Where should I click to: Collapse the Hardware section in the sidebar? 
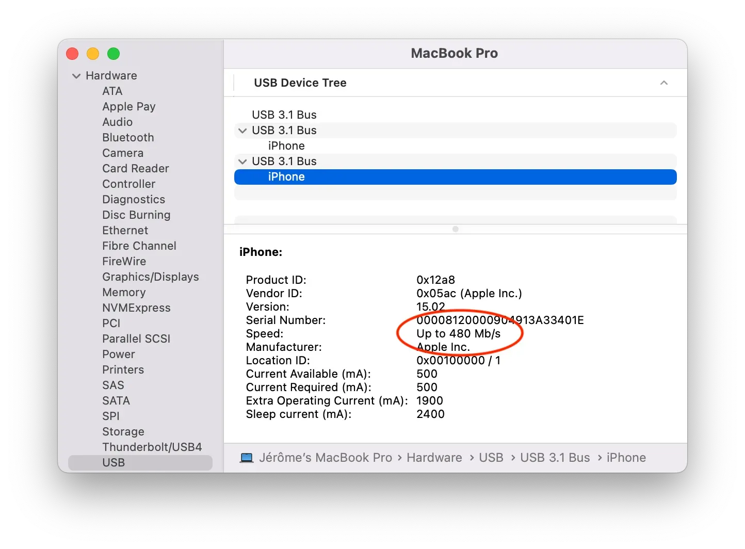[76, 75]
